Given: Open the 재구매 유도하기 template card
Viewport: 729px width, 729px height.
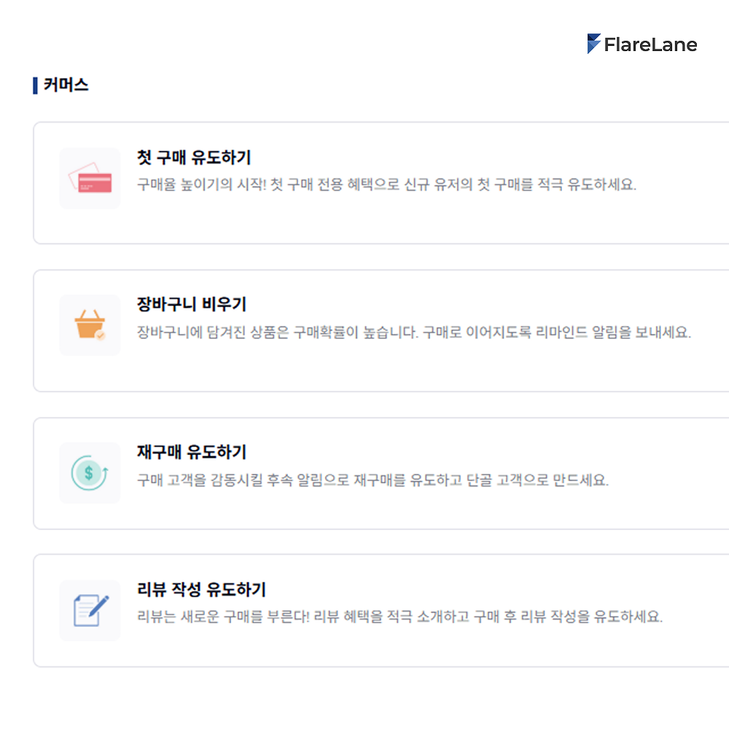Looking at the screenshot, I should [381, 473].
